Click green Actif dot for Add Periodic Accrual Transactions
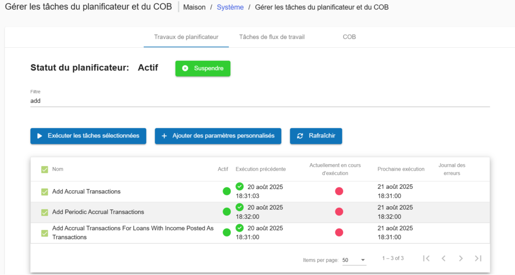 coord(227,212)
